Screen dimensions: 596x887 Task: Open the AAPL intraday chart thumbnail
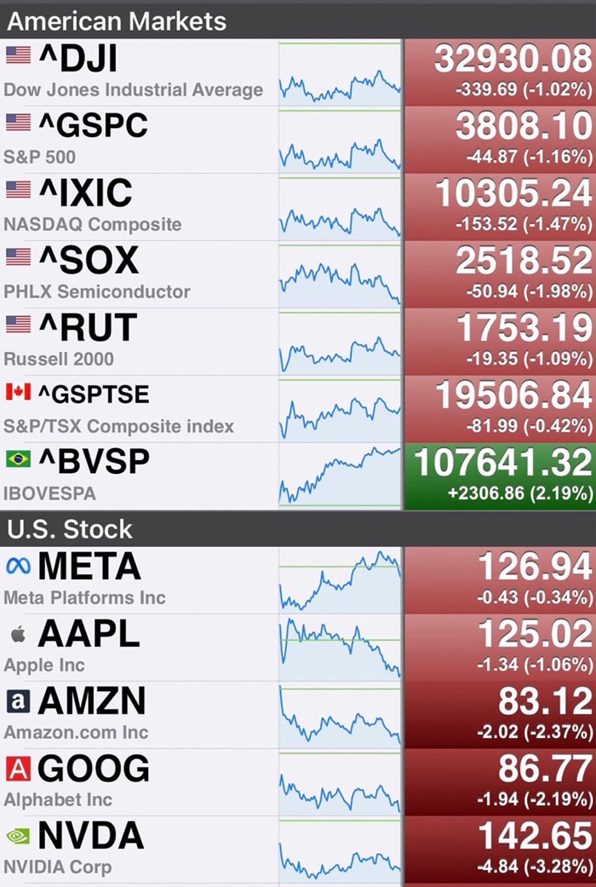pyautogui.click(x=340, y=648)
